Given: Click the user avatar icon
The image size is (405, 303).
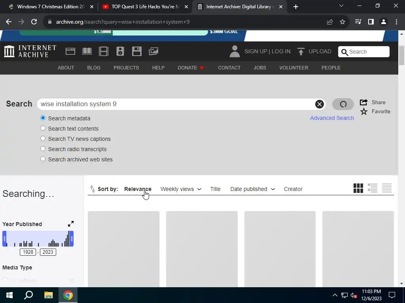Looking at the screenshot, I should pos(235,51).
